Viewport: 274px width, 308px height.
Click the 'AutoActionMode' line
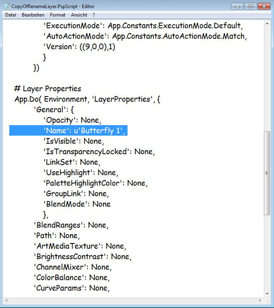(145, 36)
